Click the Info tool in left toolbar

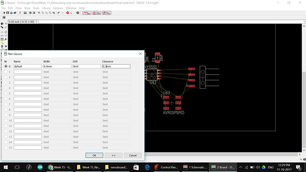tap(2, 24)
